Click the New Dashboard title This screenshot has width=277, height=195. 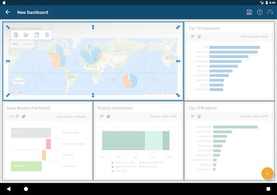coord(32,12)
